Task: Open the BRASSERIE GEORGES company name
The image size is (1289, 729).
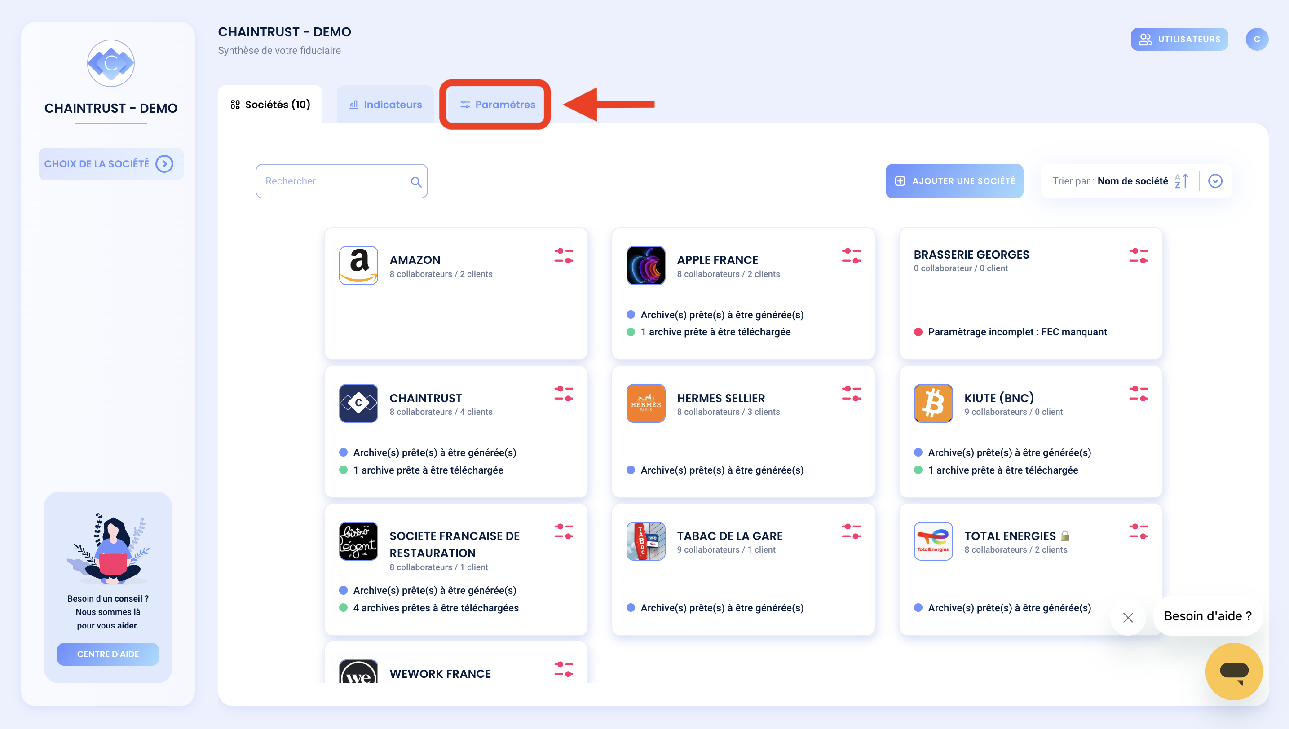Action: [x=971, y=255]
